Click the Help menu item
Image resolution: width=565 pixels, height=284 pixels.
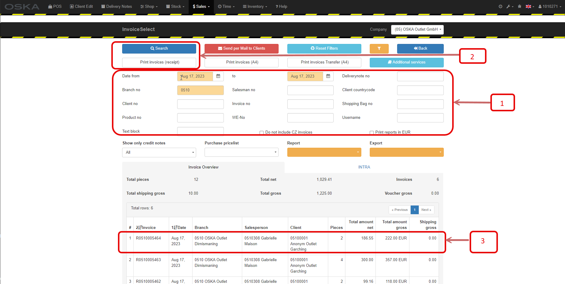click(281, 6)
